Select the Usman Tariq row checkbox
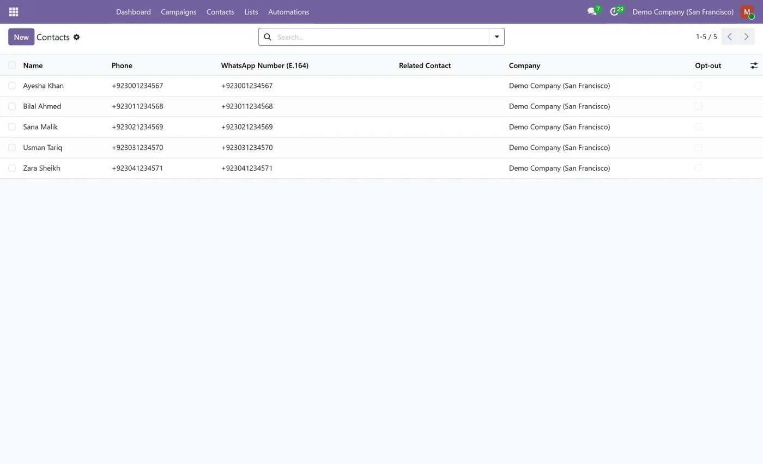Viewport: 763px width, 464px height. pos(12,147)
